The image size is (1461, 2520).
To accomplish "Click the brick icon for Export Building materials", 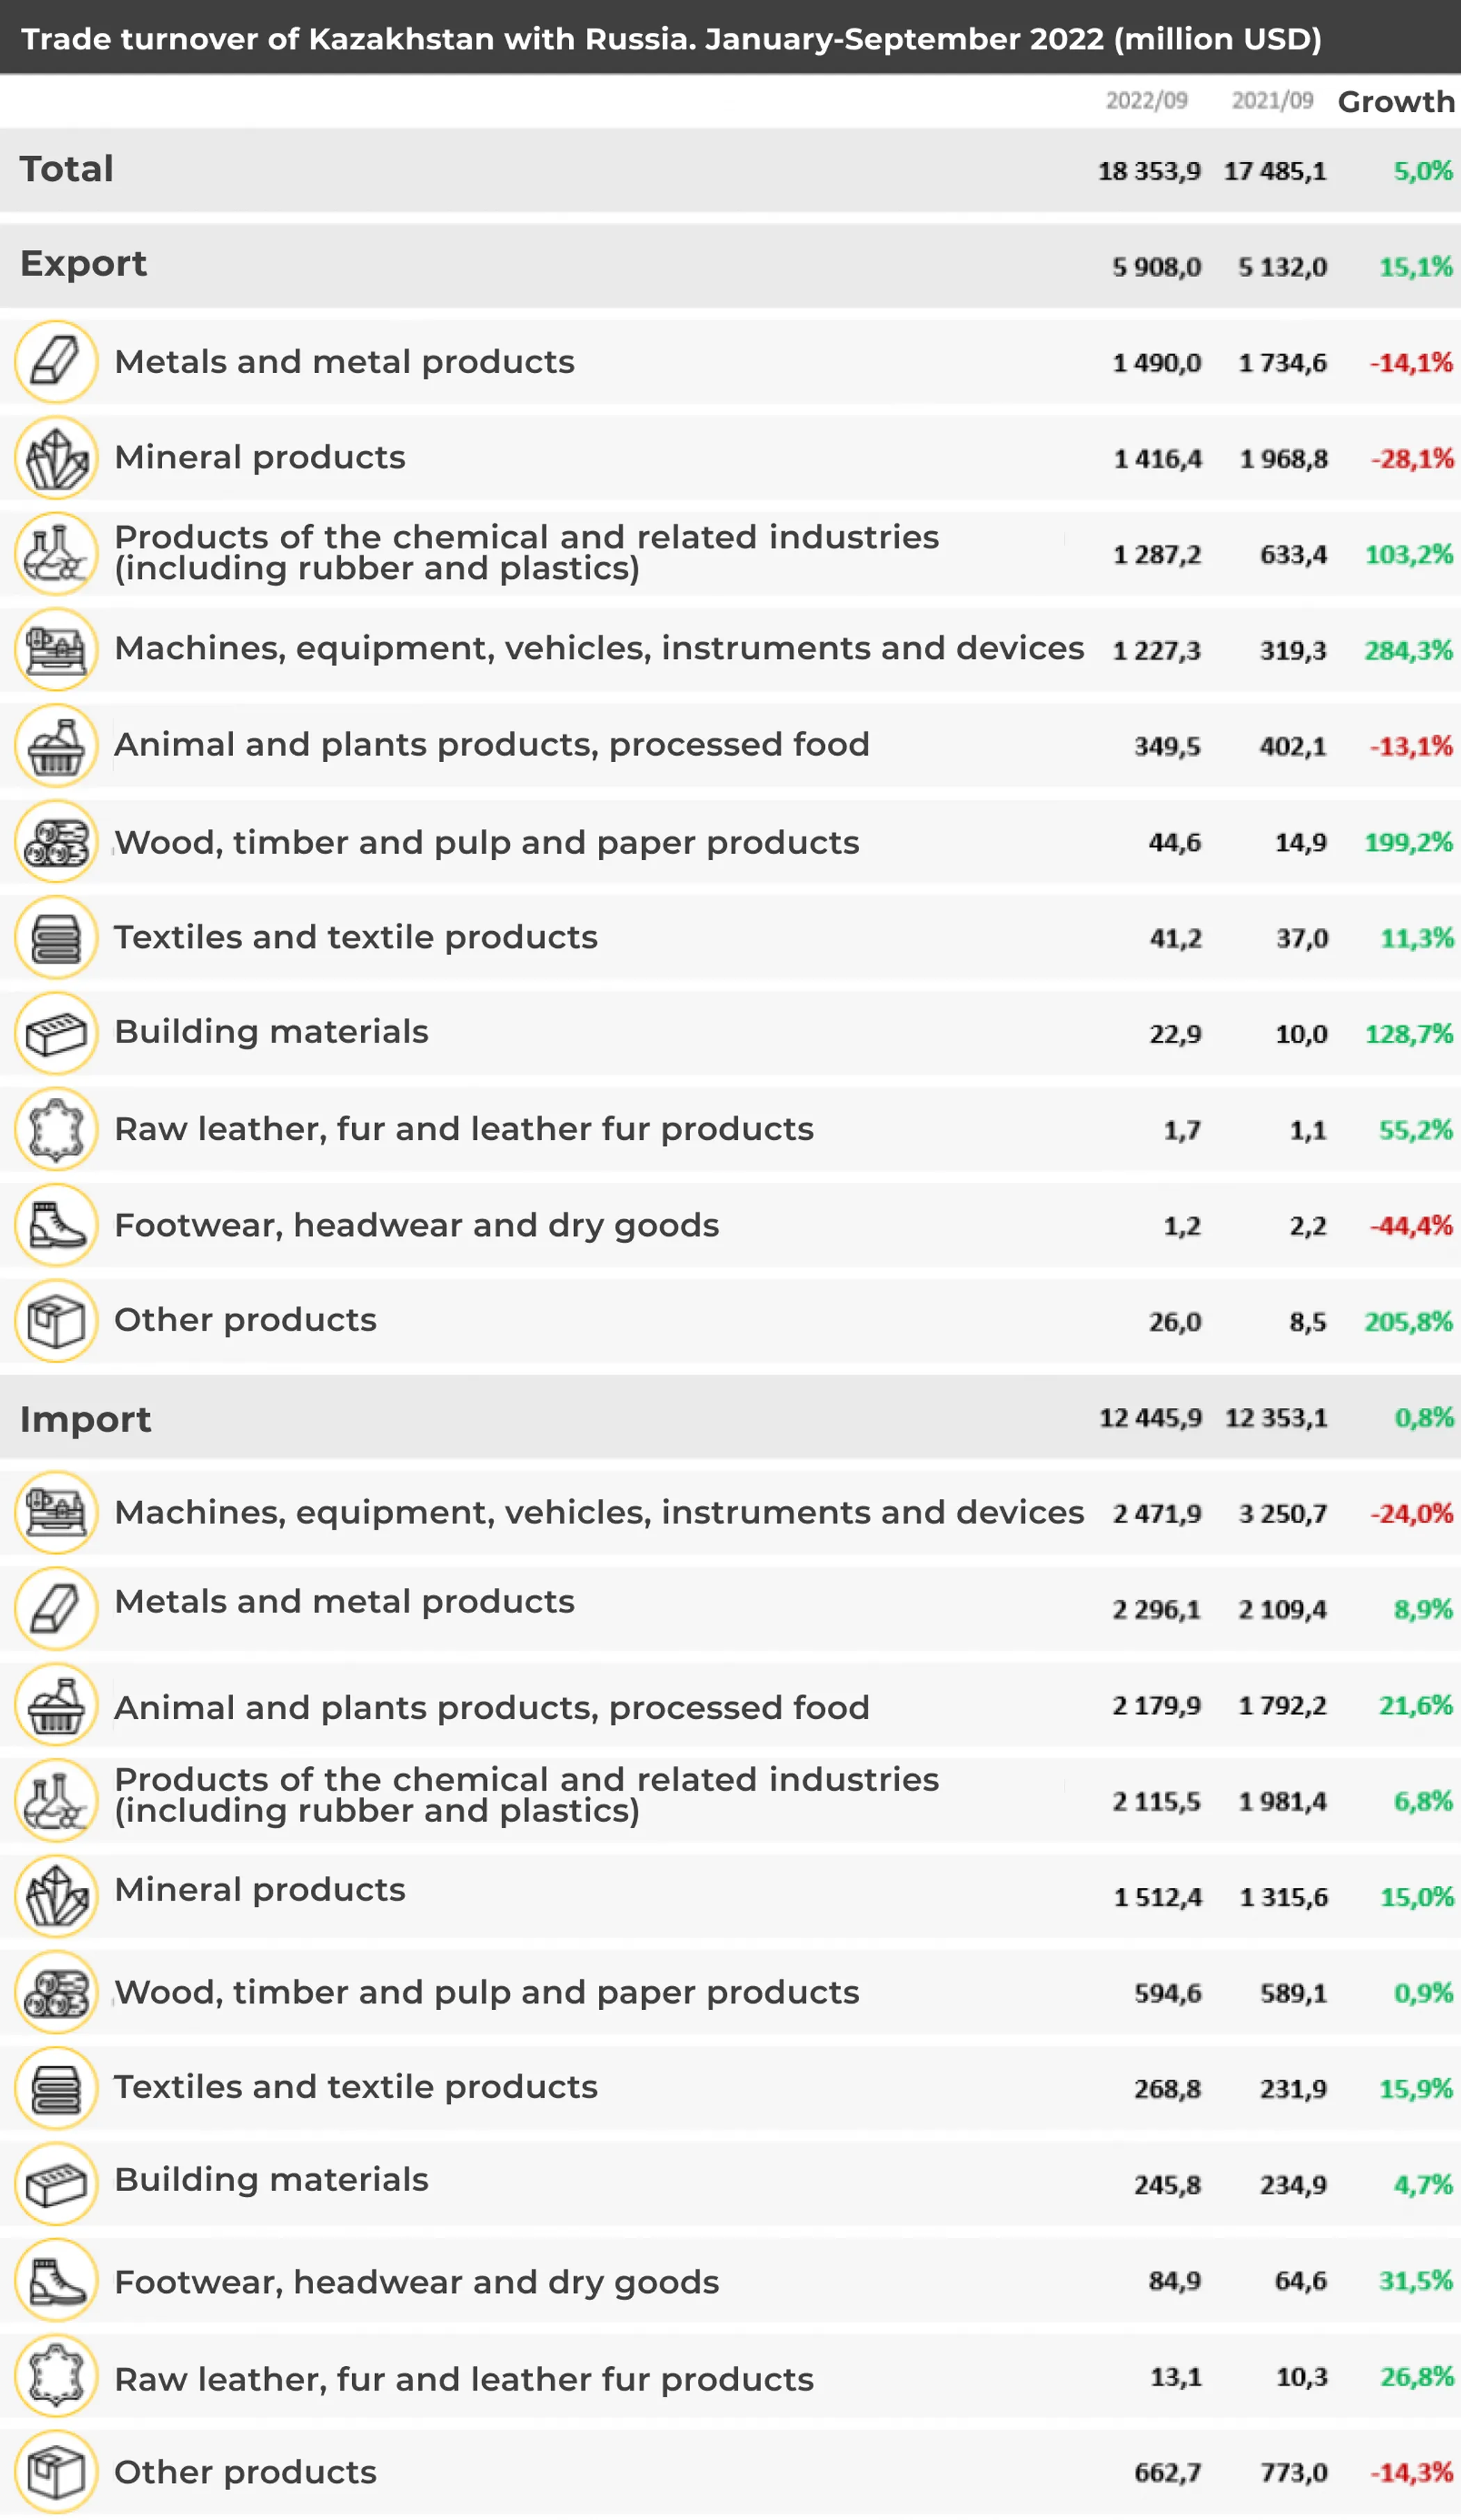I will coord(56,1033).
